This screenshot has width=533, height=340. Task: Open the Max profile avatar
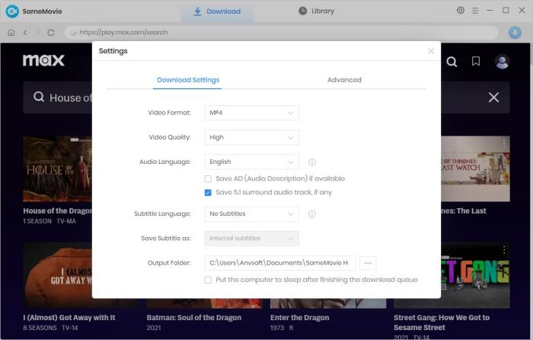(502, 62)
